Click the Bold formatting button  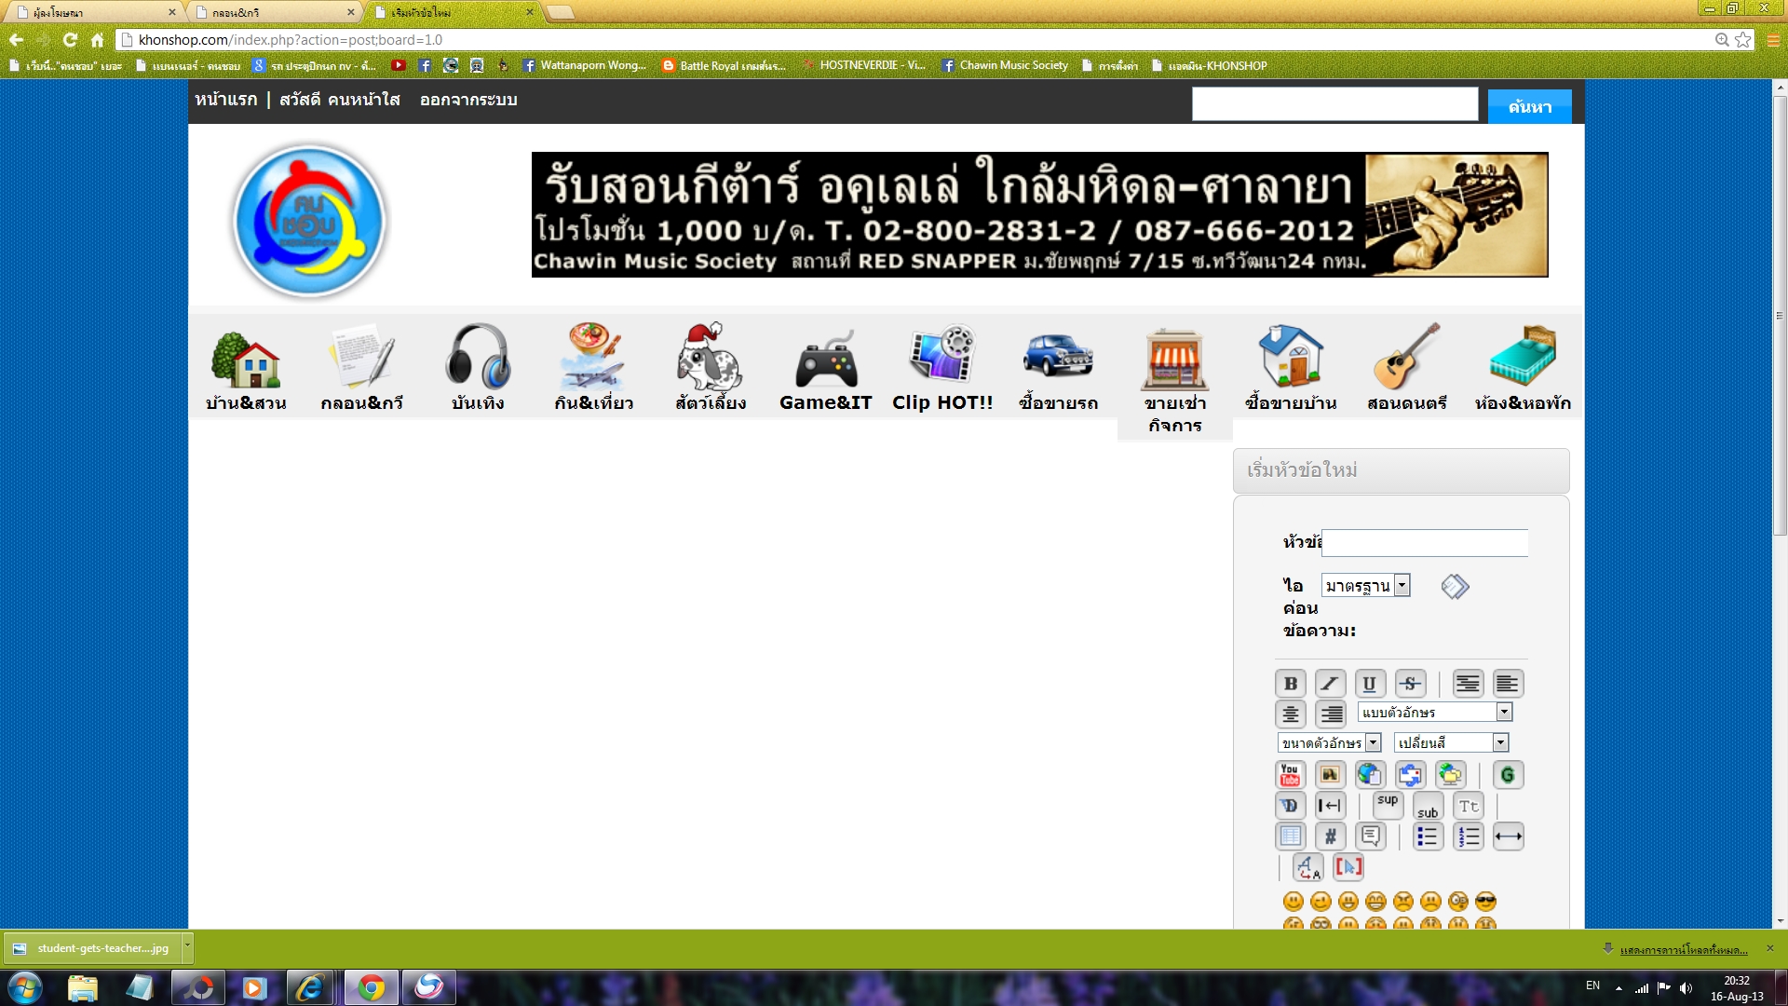click(1290, 684)
